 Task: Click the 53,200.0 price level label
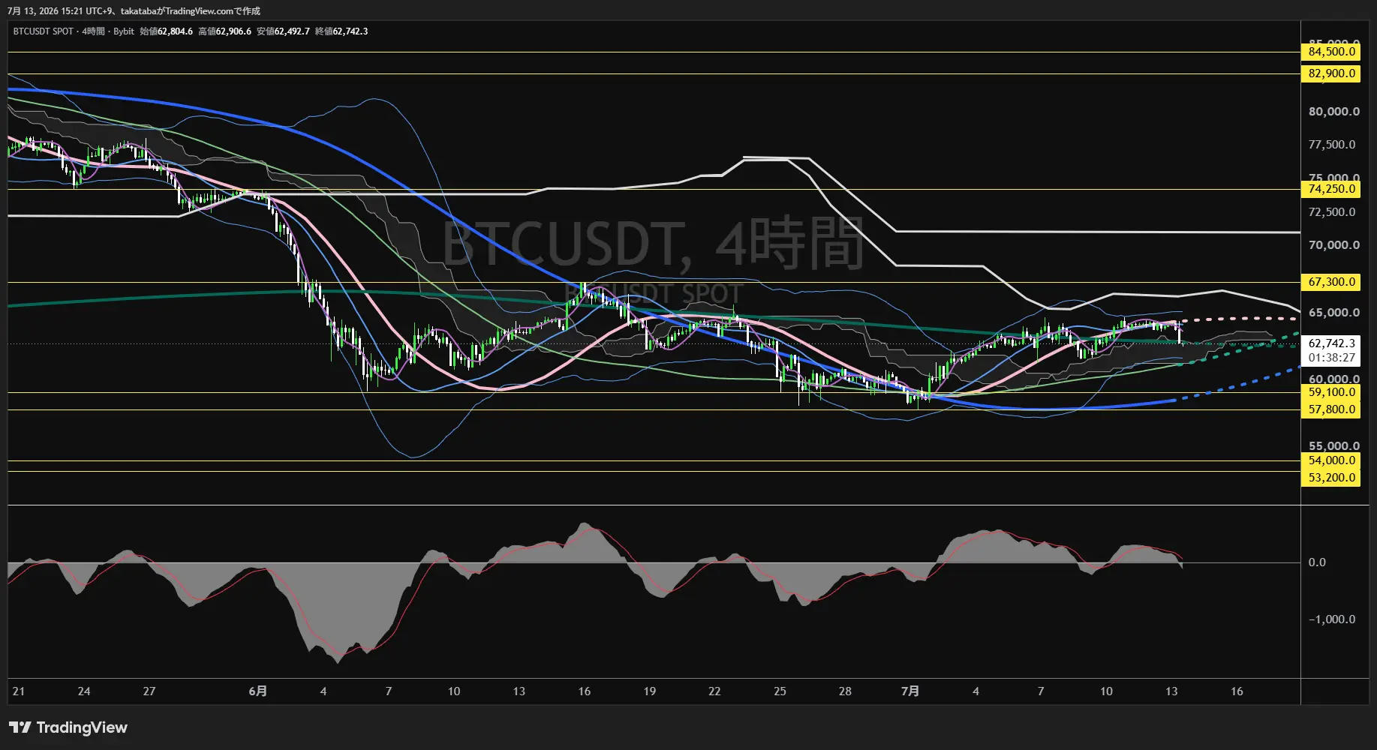(1330, 478)
